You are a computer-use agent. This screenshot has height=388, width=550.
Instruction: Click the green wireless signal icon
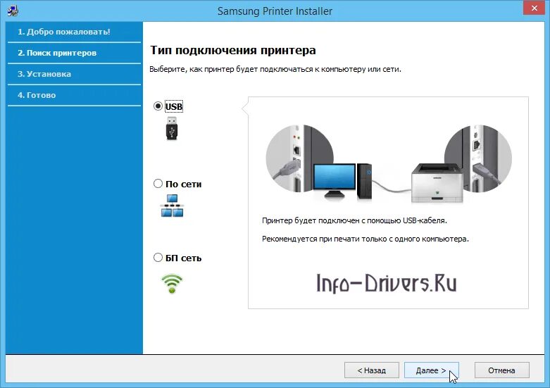tap(172, 284)
